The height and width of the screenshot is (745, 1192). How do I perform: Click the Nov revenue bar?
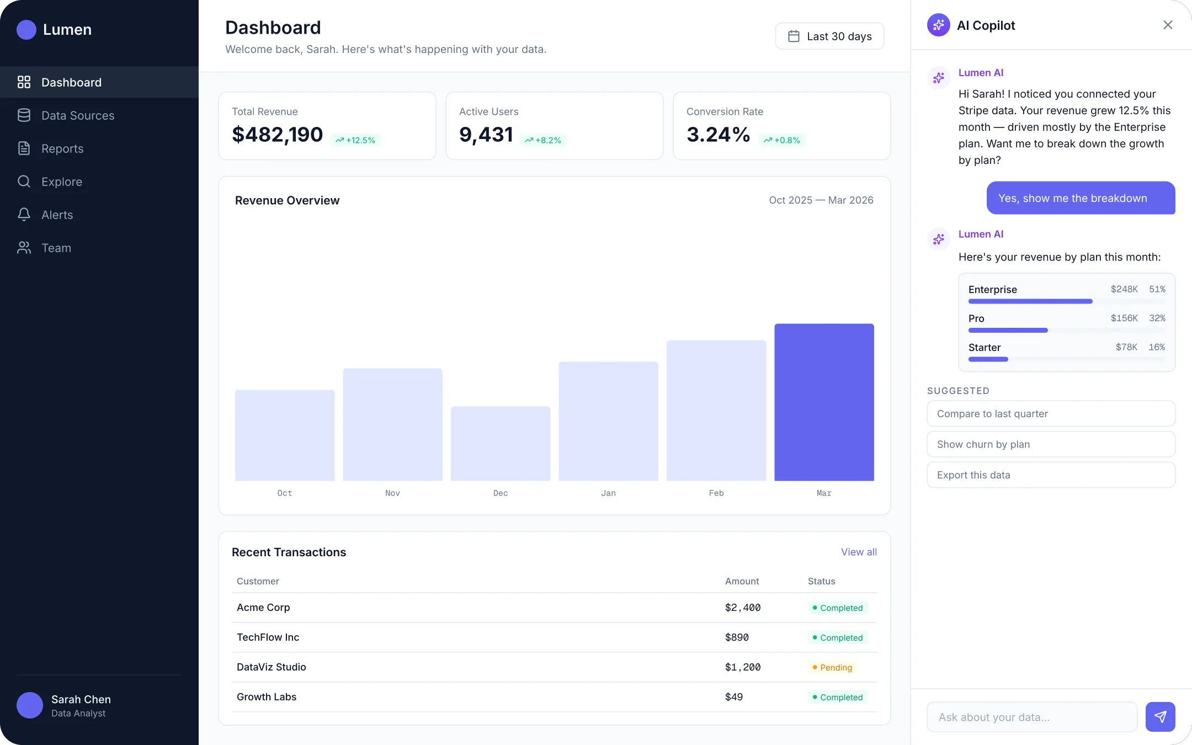click(392, 425)
